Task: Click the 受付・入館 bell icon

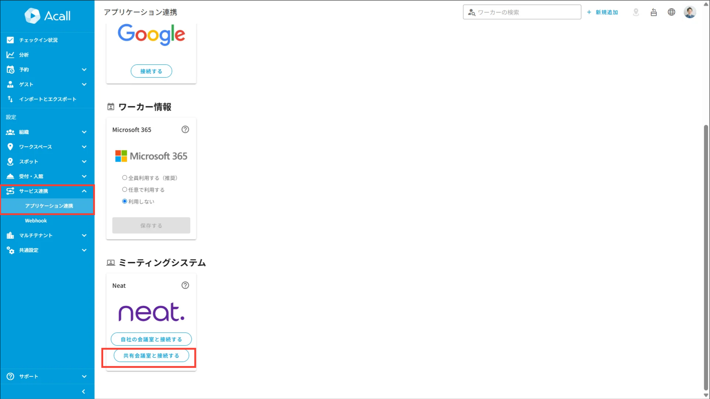Action: (10, 176)
